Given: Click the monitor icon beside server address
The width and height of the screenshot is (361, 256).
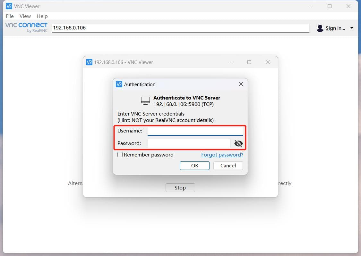Looking at the screenshot, I should point(145,101).
